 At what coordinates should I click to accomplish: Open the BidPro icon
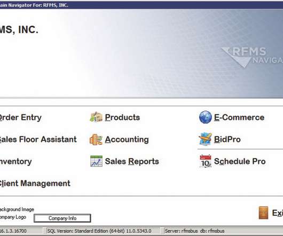(x=205, y=139)
